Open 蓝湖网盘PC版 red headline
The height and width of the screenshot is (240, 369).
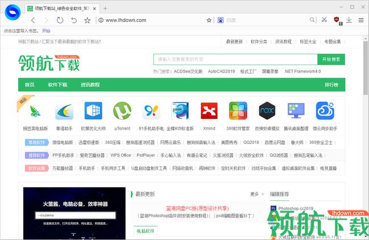click(x=198, y=208)
